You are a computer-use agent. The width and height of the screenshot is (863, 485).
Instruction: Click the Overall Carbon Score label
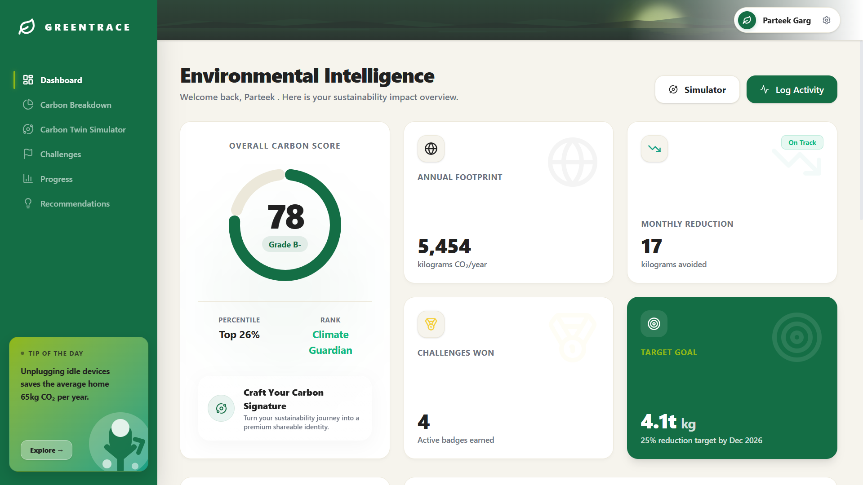(285, 146)
